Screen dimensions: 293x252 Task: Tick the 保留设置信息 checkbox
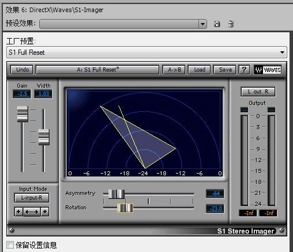tap(10, 245)
